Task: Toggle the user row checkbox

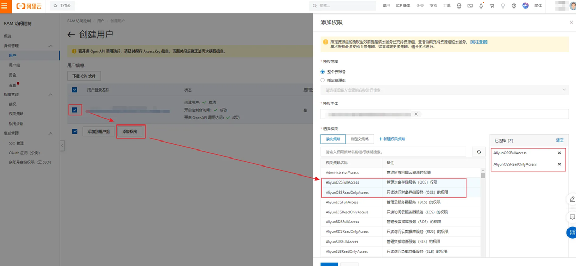Action: coord(75,110)
